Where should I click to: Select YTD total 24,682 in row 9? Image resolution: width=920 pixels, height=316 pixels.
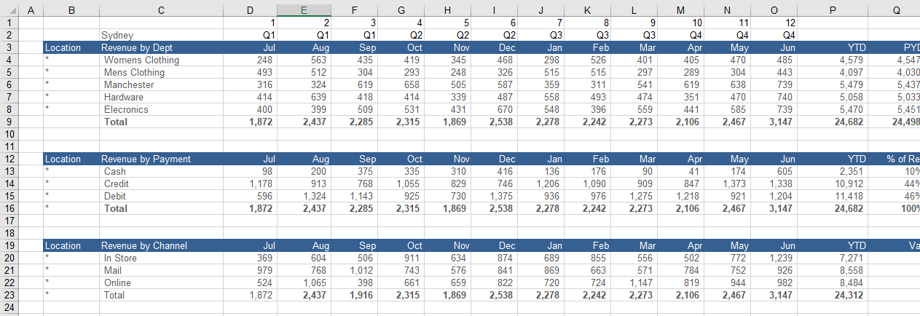coord(833,122)
